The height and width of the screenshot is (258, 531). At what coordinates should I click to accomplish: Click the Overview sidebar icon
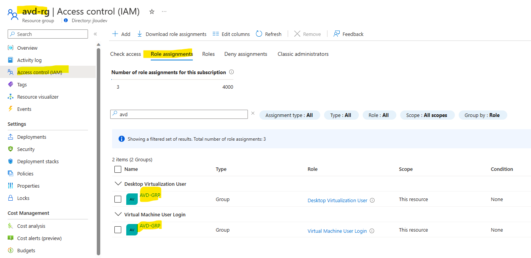click(11, 48)
